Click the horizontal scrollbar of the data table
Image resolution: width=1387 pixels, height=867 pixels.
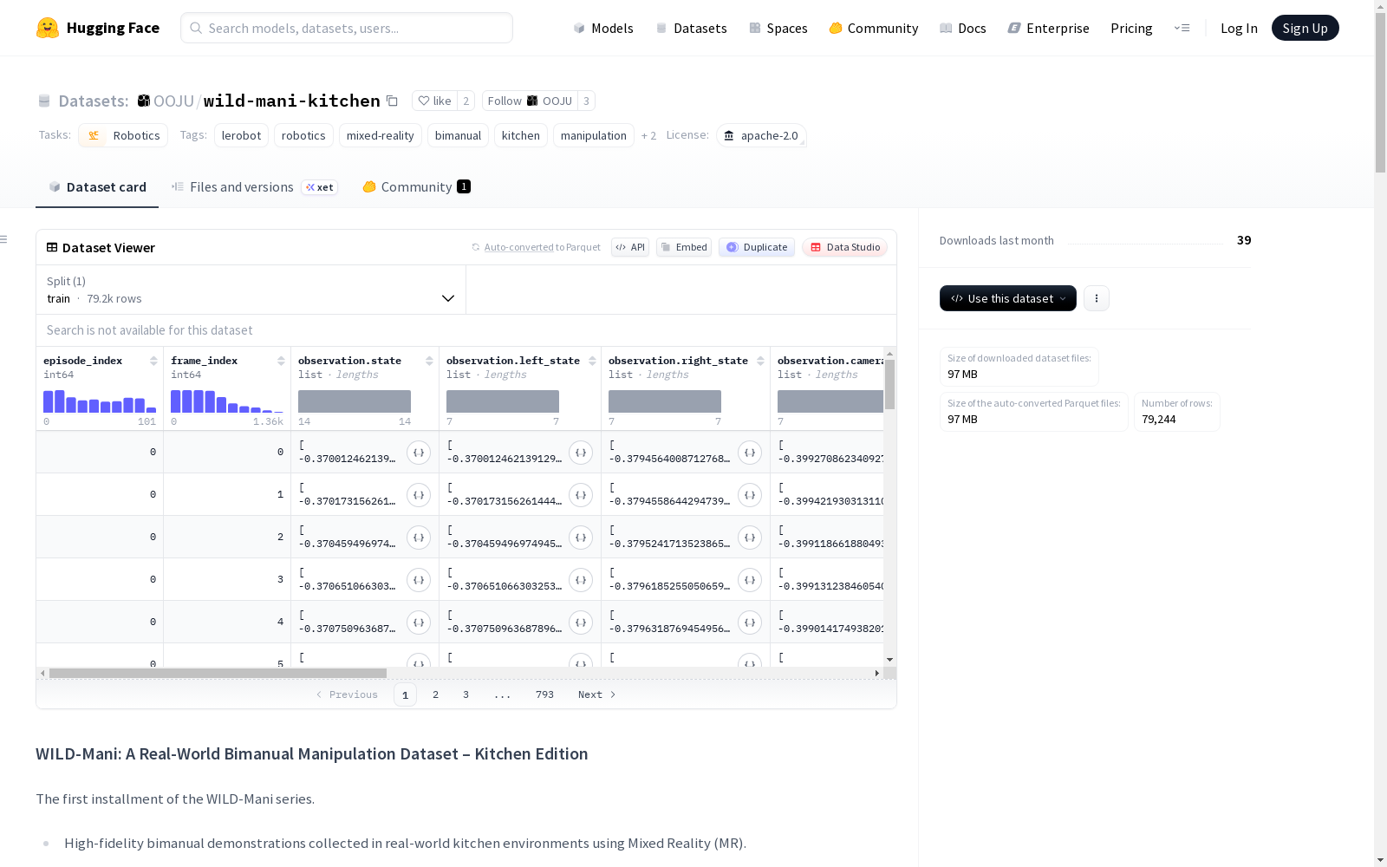[218, 673]
